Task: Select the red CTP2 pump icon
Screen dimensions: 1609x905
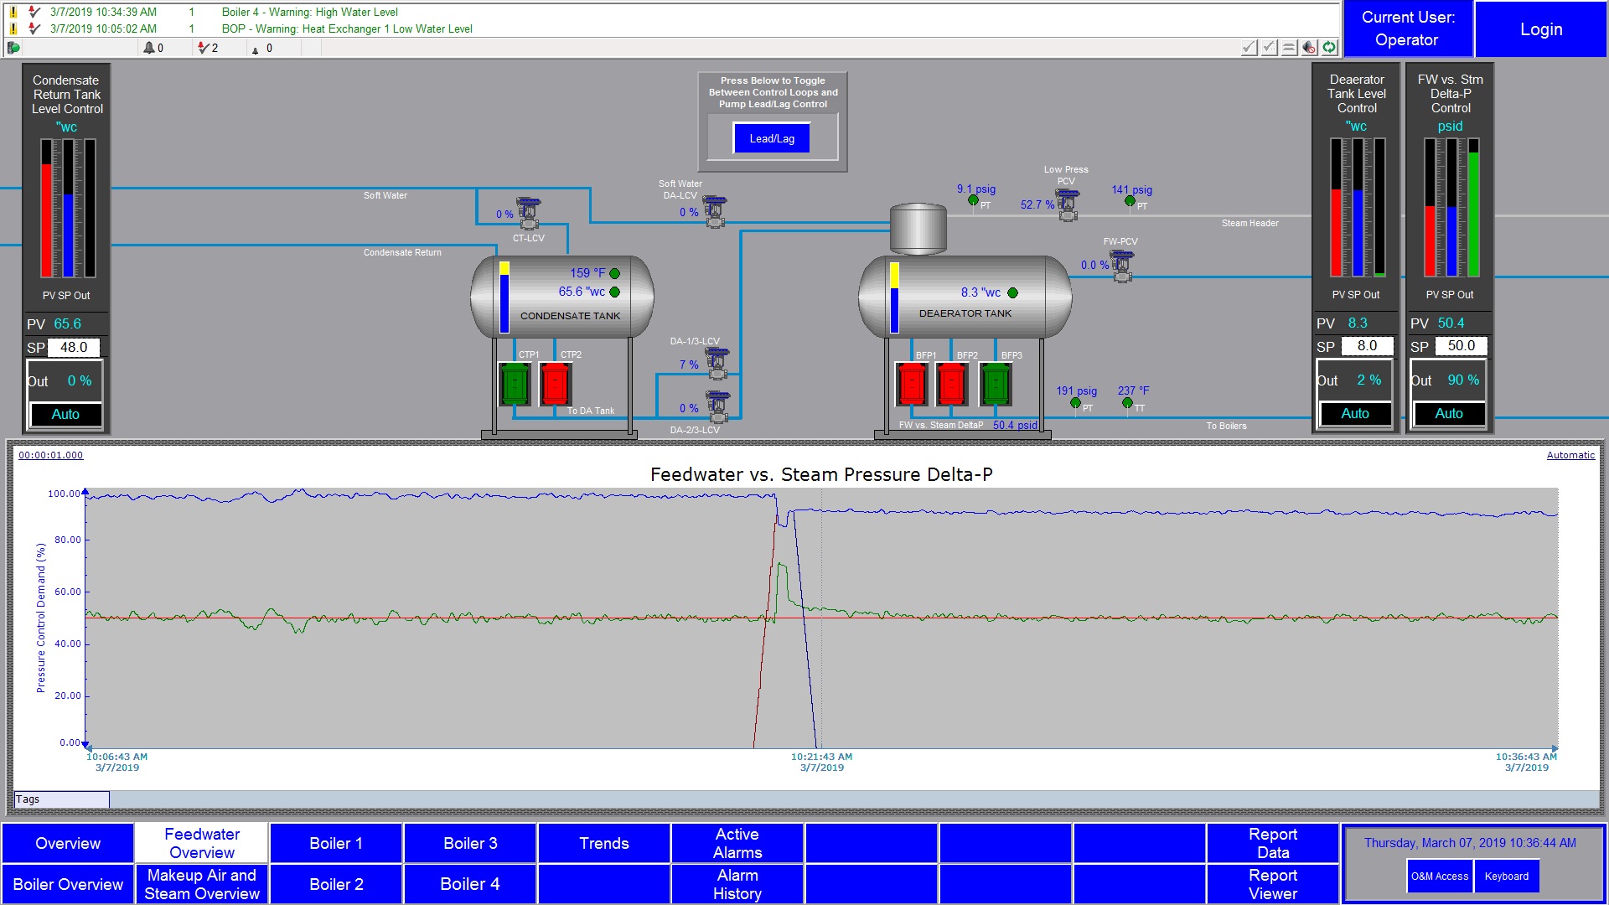Action: click(555, 385)
